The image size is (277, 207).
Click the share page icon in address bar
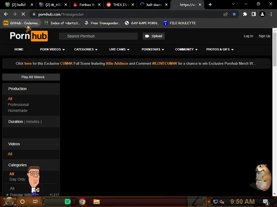[226, 14]
